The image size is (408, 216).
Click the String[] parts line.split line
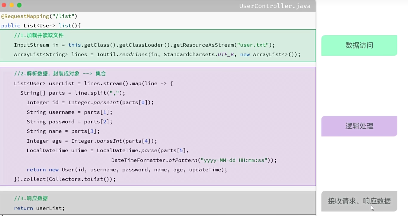pos(73,93)
